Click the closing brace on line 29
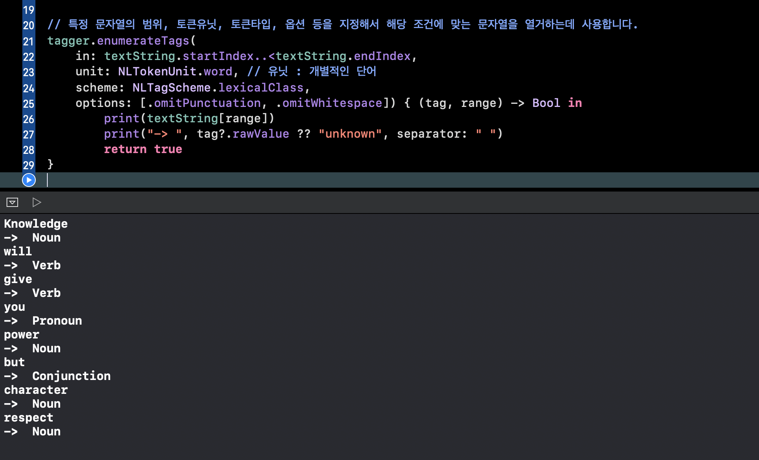This screenshot has width=759, height=460. coord(50,164)
